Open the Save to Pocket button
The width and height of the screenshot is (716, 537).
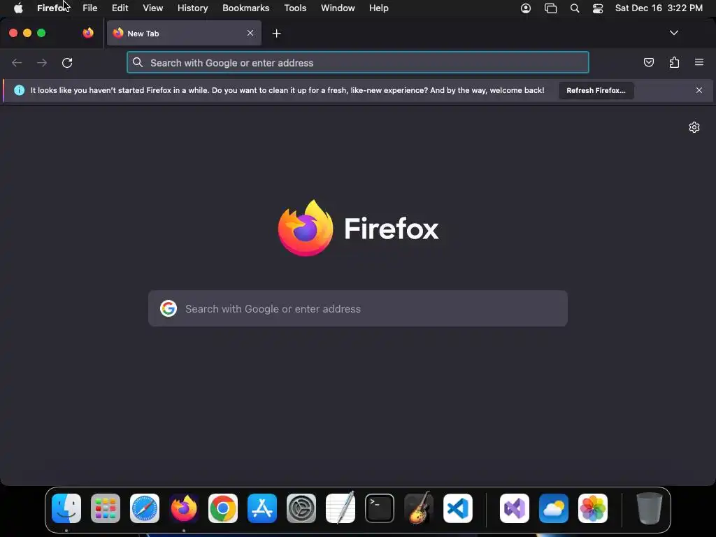pos(648,62)
